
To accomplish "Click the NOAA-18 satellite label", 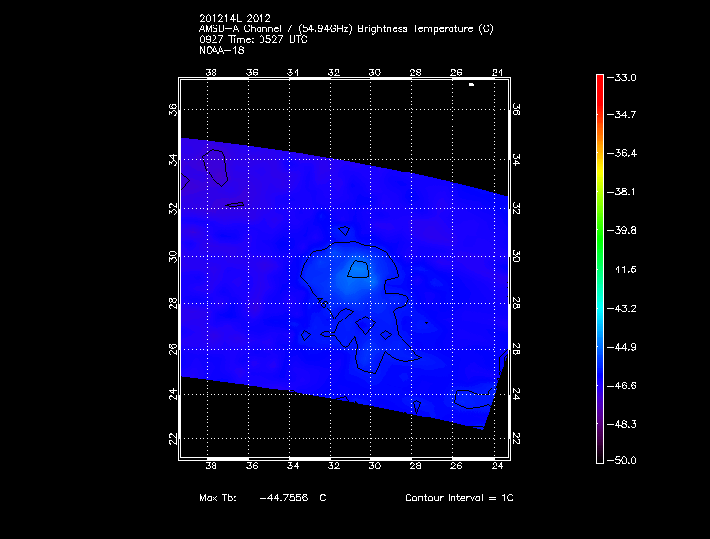I will click(x=220, y=50).
